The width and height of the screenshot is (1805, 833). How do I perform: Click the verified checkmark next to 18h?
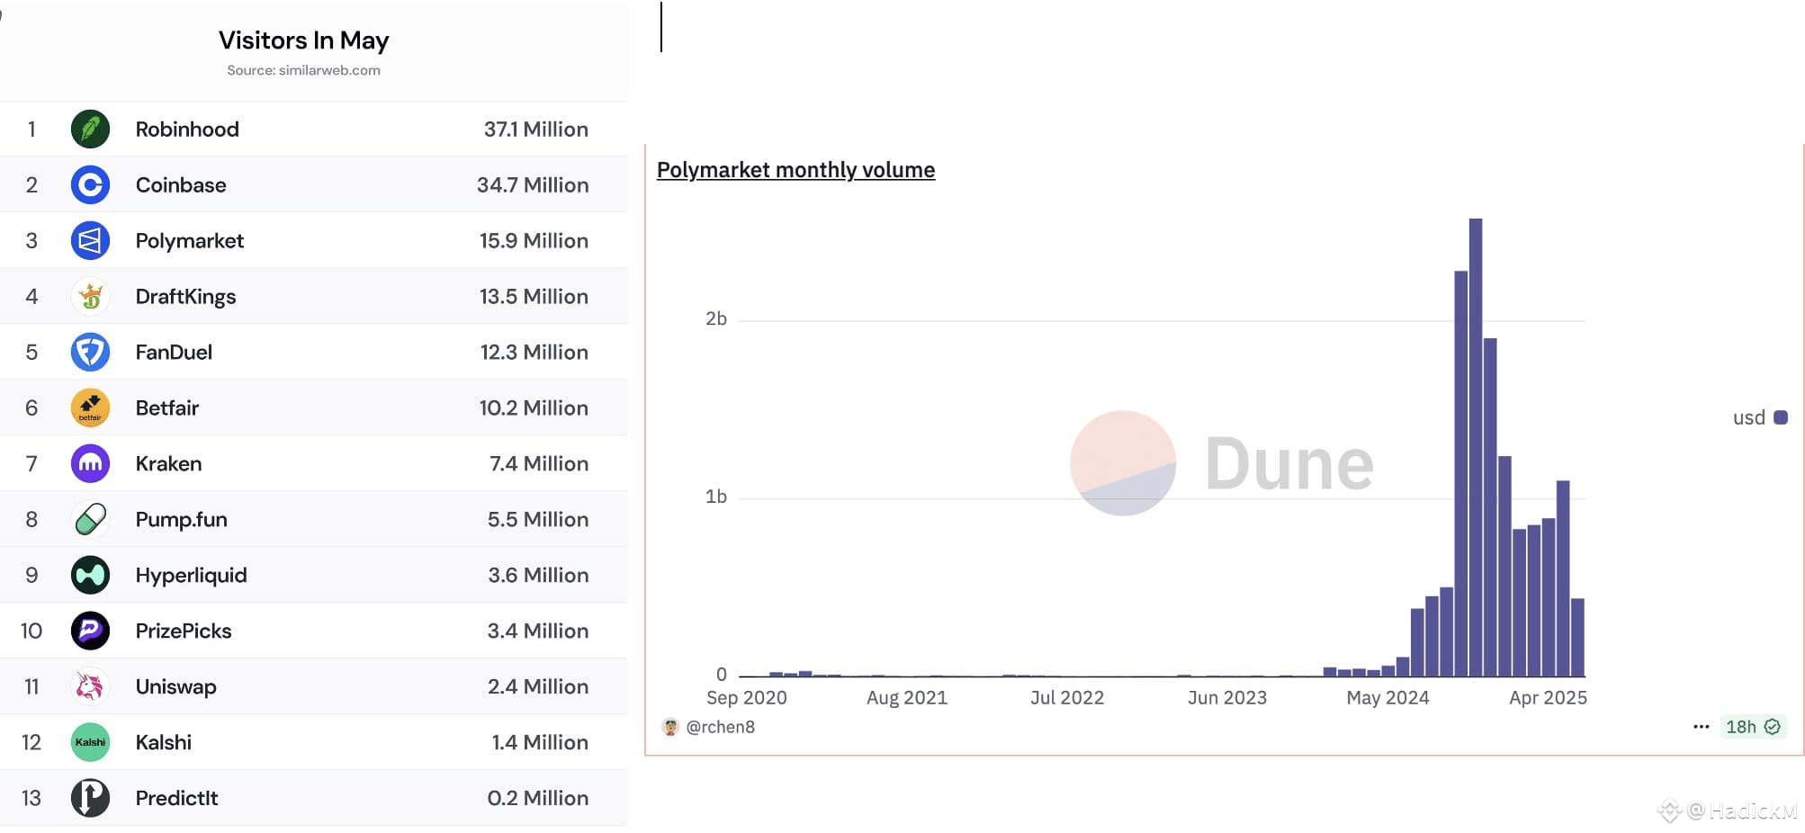tap(1773, 727)
